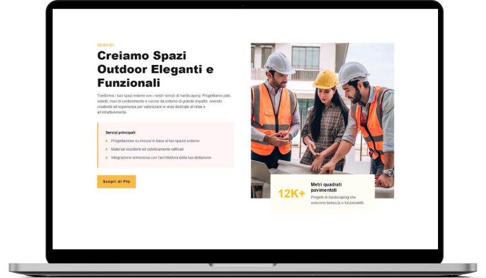The height and width of the screenshot is (278, 486).
Task: Click the diamond bullet beside Progettazione su misura
Action: (x=106, y=141)
